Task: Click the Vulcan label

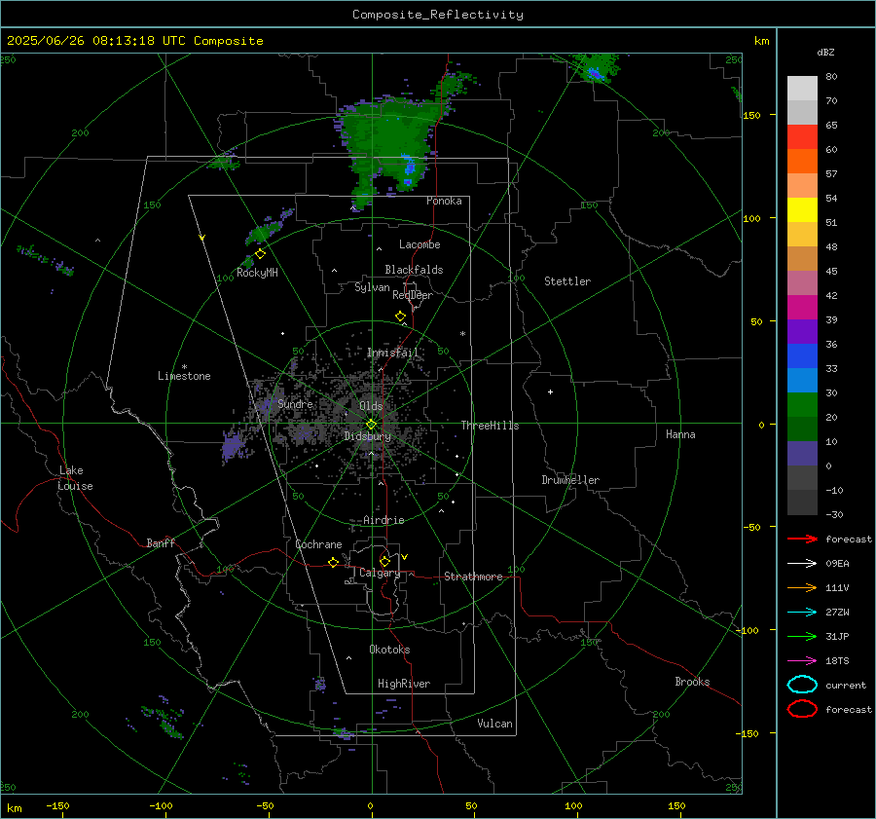Action: pyautogui.click(x=495, y=724)
